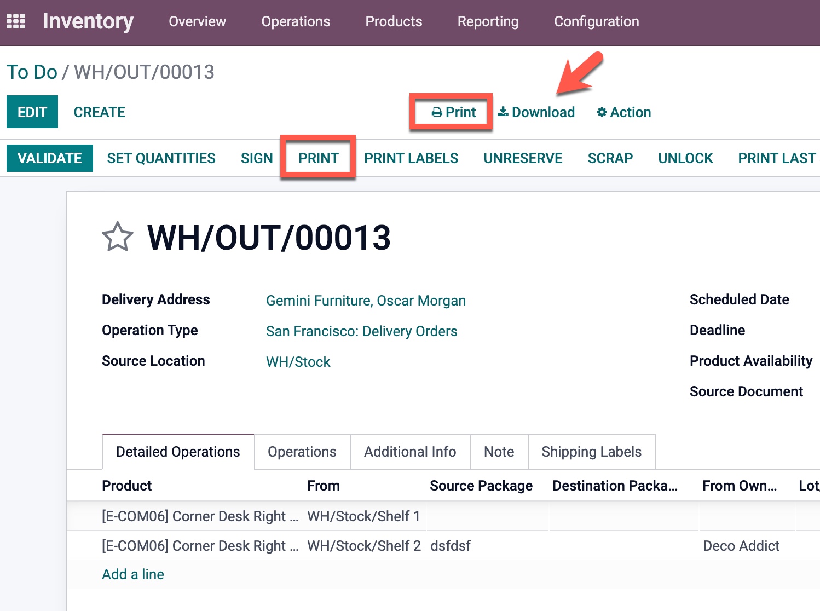This screenshot has width=820, height=611.
Task: Switch to Shipping Labels tab
Action: 591,452
